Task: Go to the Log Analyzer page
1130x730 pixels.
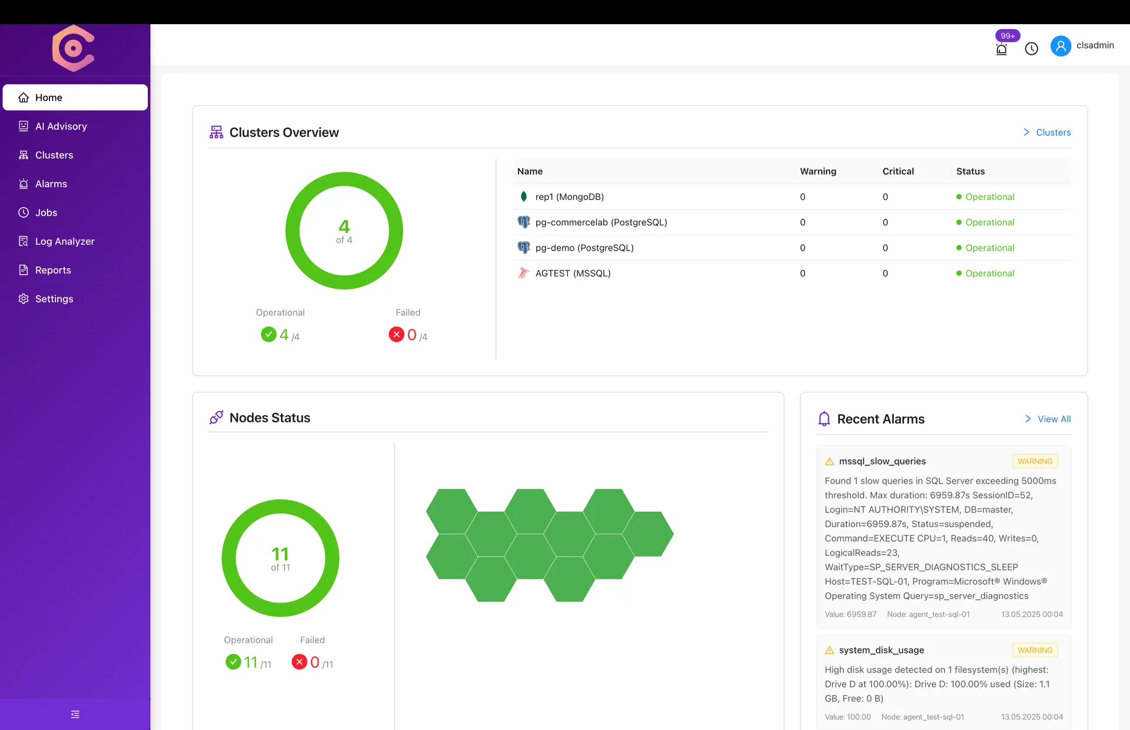Action: [64, 241]
